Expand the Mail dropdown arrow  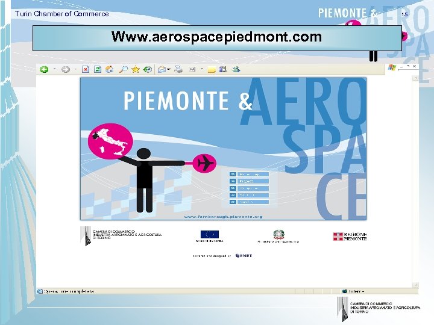pos(169,69)
